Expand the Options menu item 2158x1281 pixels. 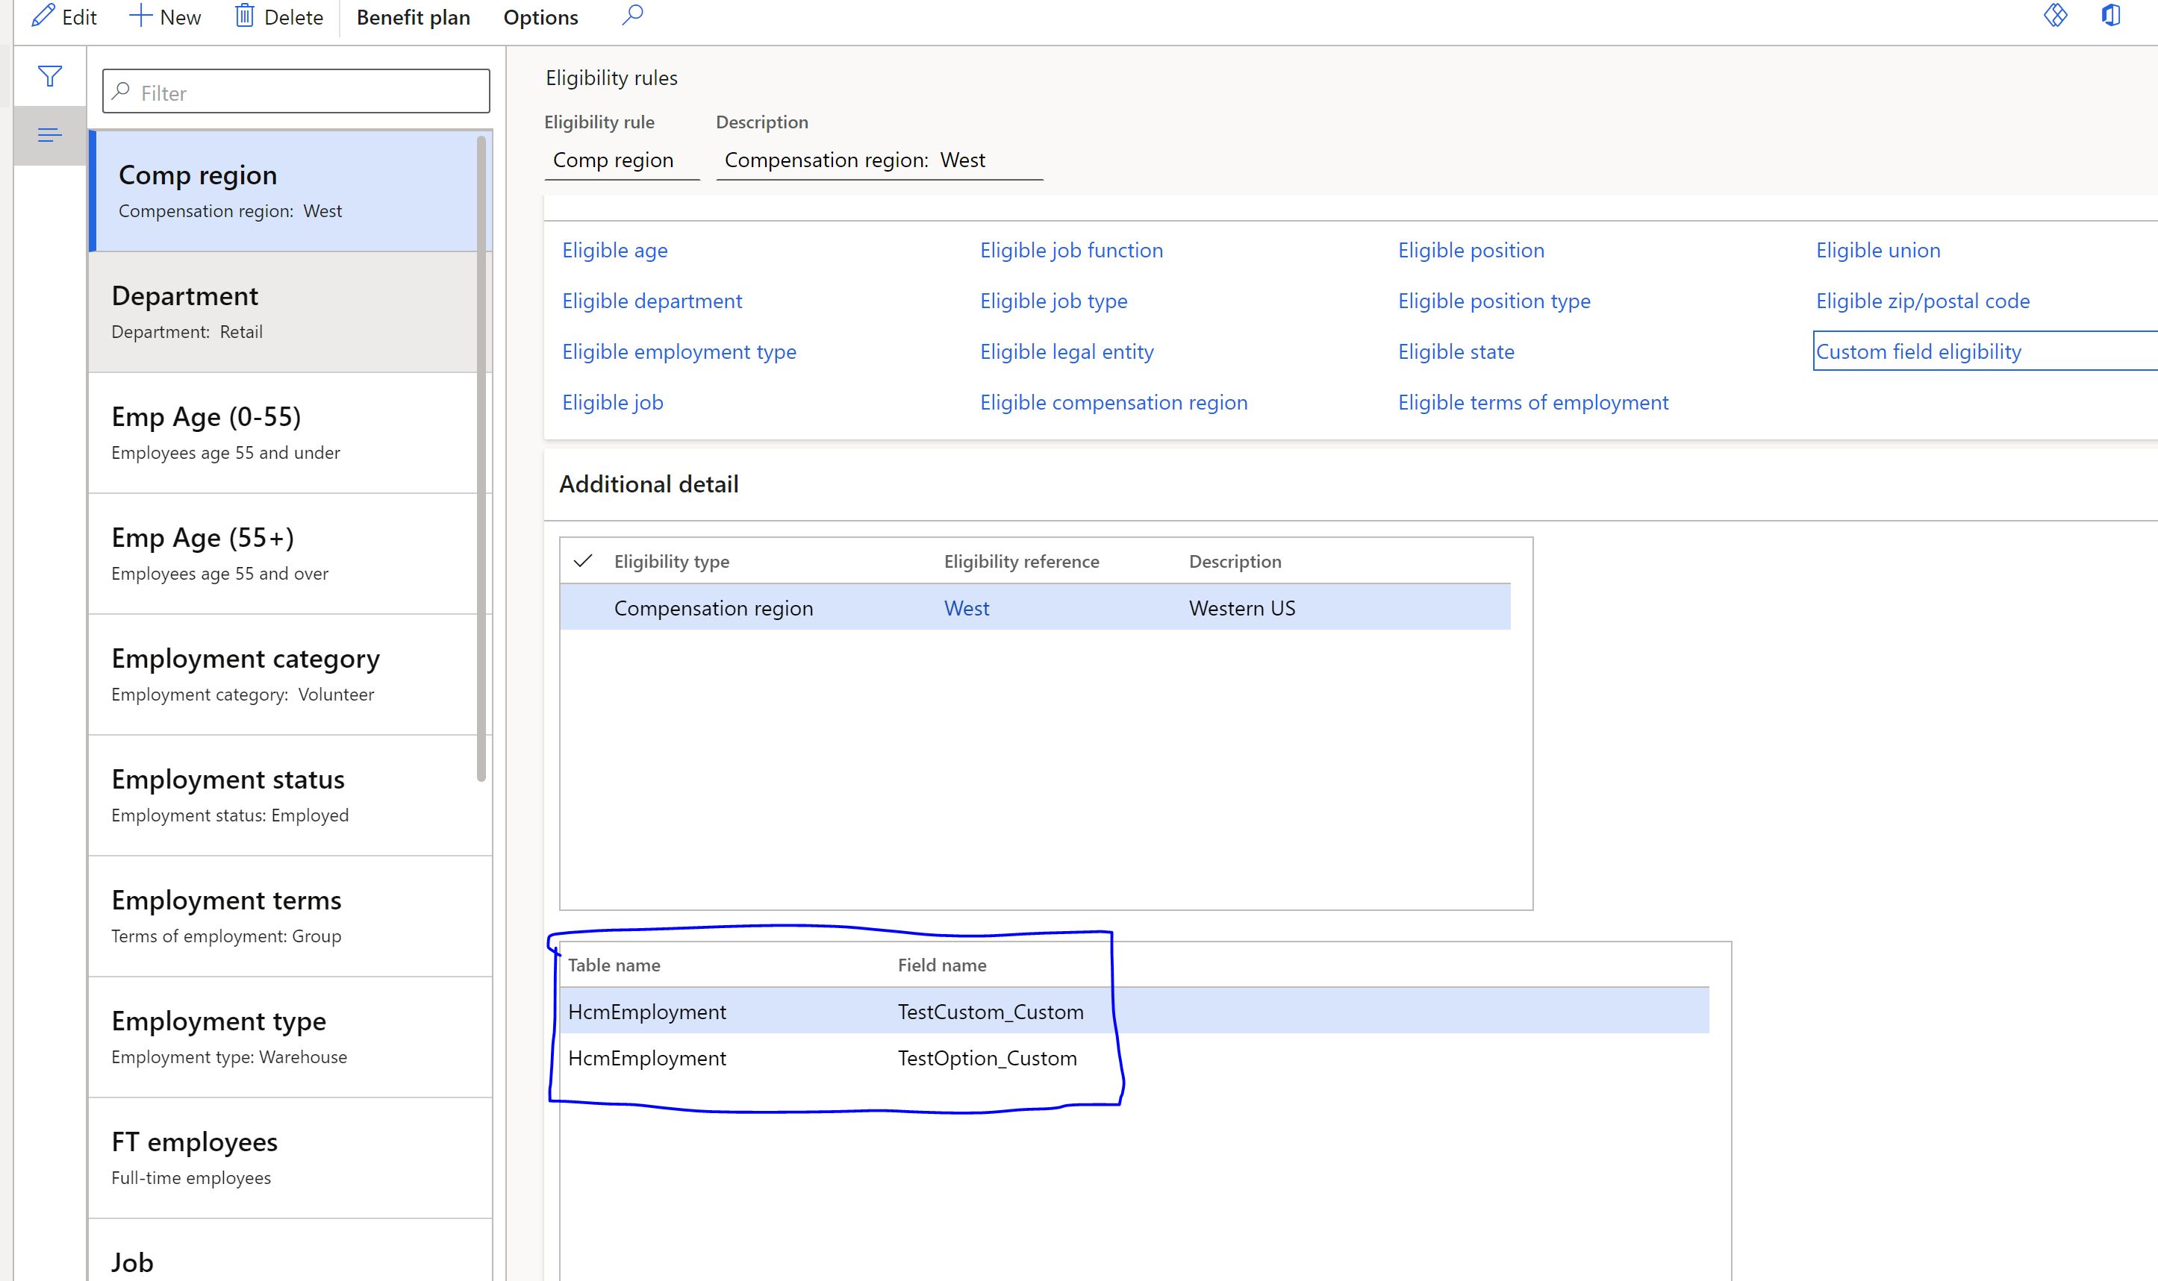tap(540, 16)
